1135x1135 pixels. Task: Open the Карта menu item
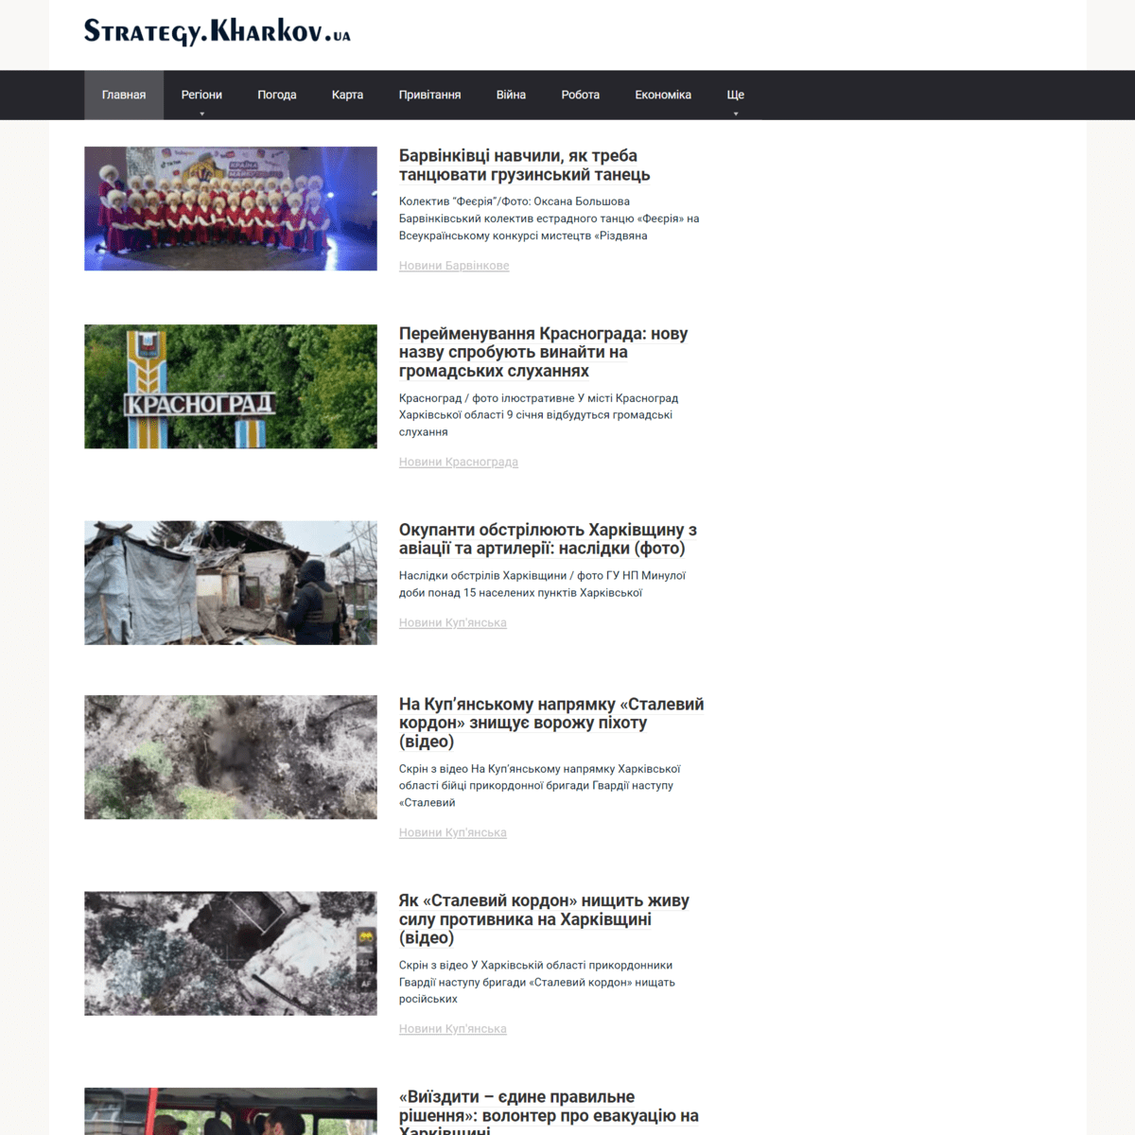click(x=347, y=95)
